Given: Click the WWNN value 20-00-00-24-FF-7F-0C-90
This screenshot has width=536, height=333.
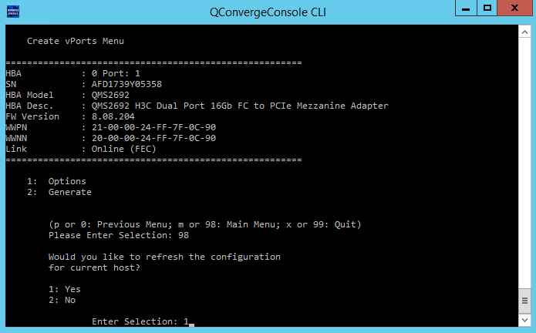Looking at the screenshot, I should point(153,138).
